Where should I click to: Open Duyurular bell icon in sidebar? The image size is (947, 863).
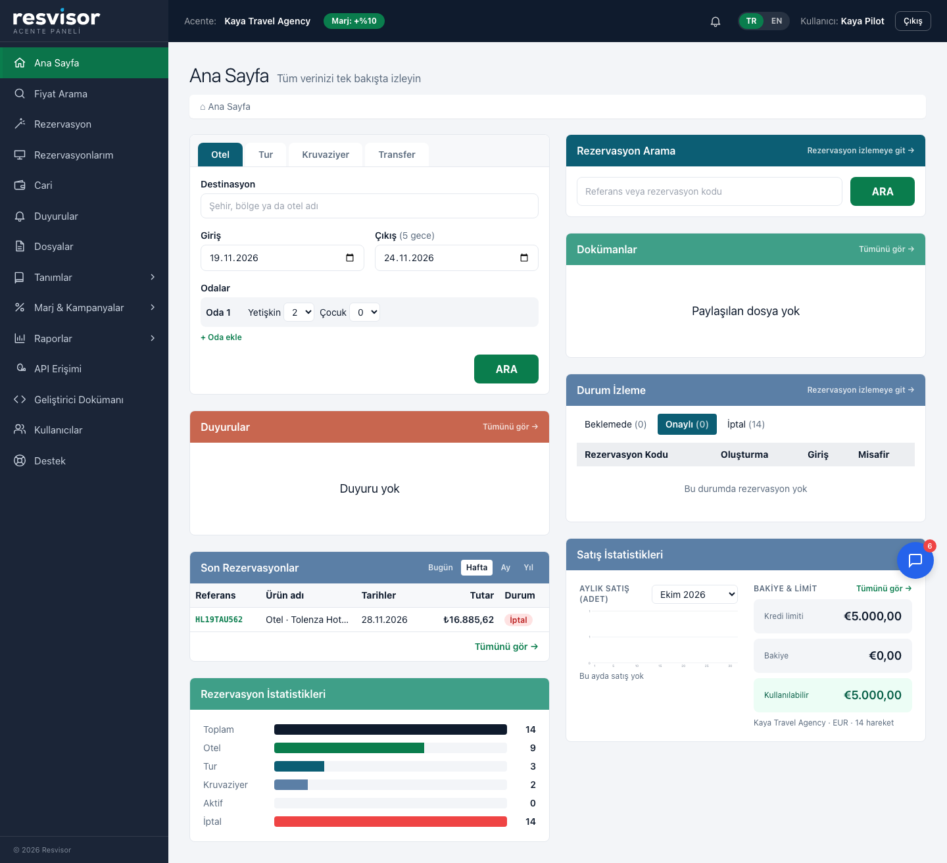pos(20,216)
